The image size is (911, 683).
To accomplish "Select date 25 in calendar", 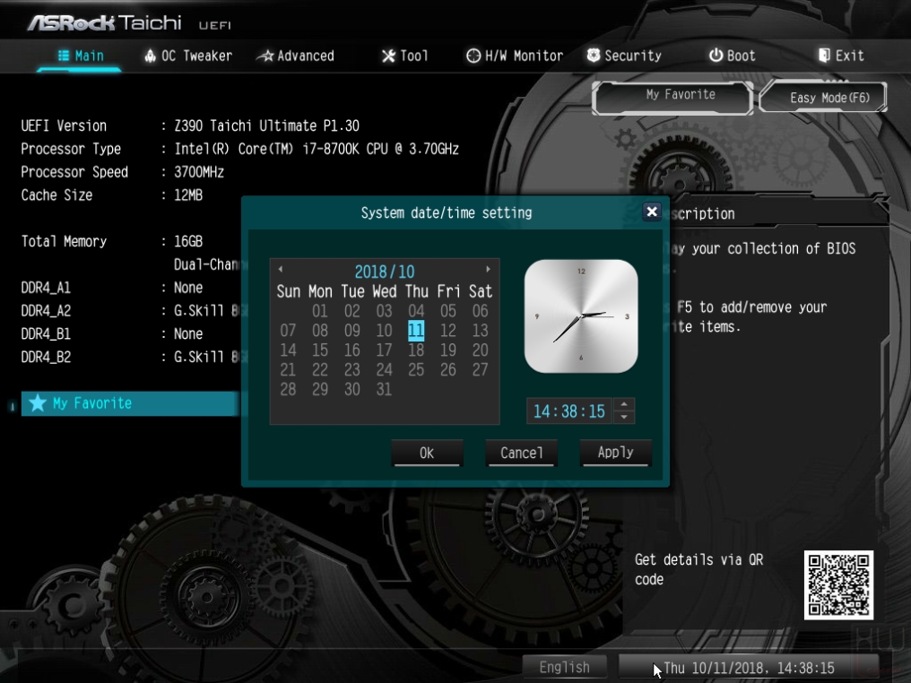I will 416,370.
